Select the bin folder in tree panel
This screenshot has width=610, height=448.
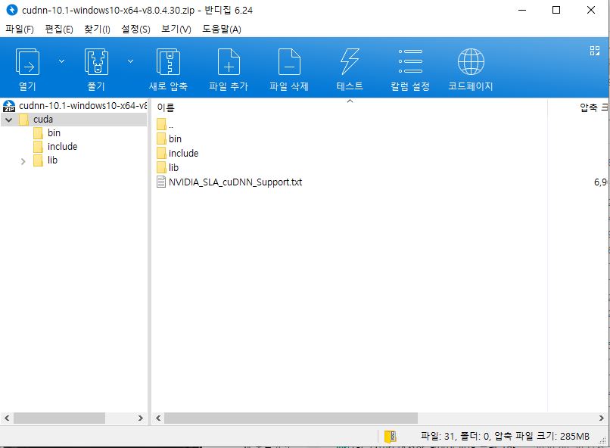point(54,133)
